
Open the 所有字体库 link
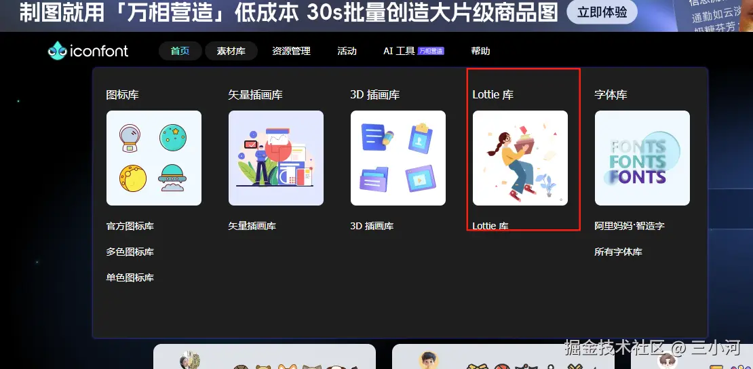pos(619,252)
